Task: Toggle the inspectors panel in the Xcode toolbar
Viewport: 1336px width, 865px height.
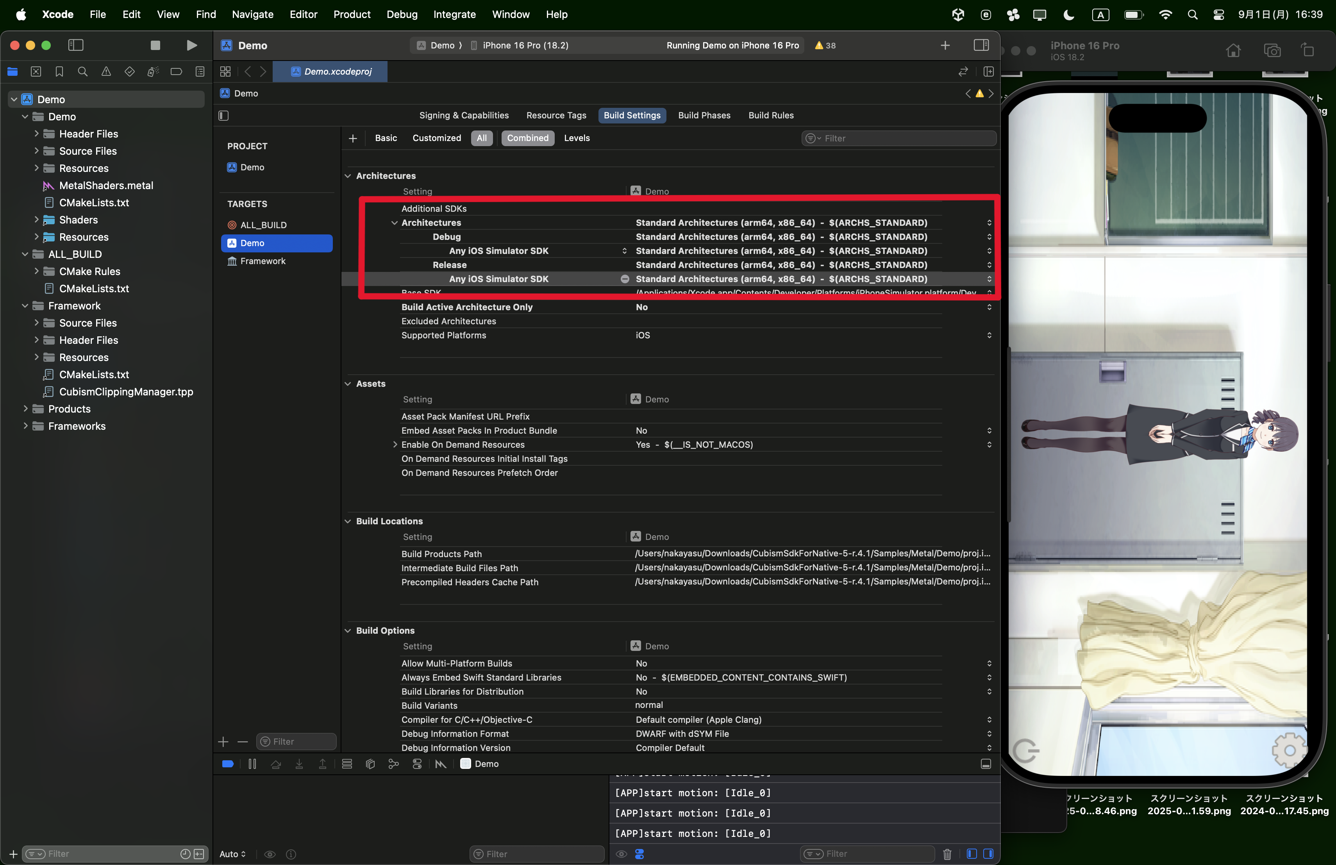Action: [981, 45]
